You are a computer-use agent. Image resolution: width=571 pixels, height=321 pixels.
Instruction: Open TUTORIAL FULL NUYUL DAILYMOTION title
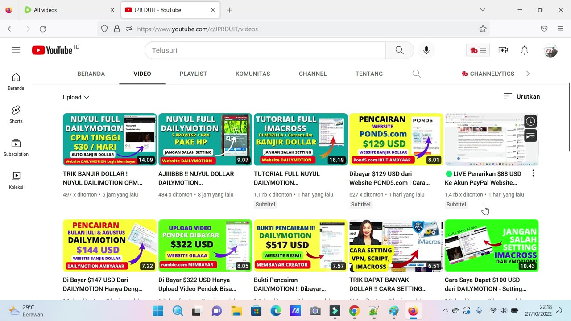pos(287,178)
